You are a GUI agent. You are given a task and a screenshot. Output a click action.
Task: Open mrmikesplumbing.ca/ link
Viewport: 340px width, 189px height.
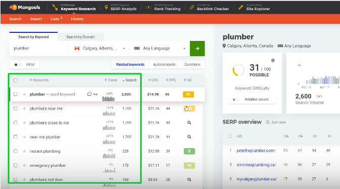256,165
